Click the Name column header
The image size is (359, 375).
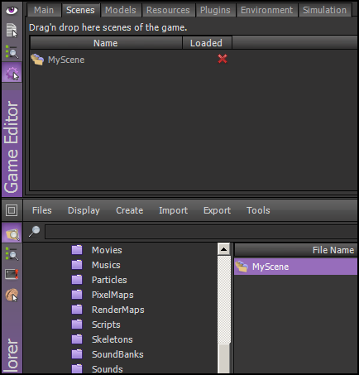click(x=106, y=43)
